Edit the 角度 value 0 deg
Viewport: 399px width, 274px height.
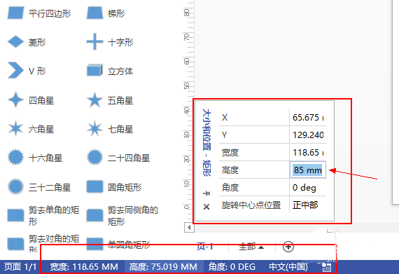(x=308, y=187)
